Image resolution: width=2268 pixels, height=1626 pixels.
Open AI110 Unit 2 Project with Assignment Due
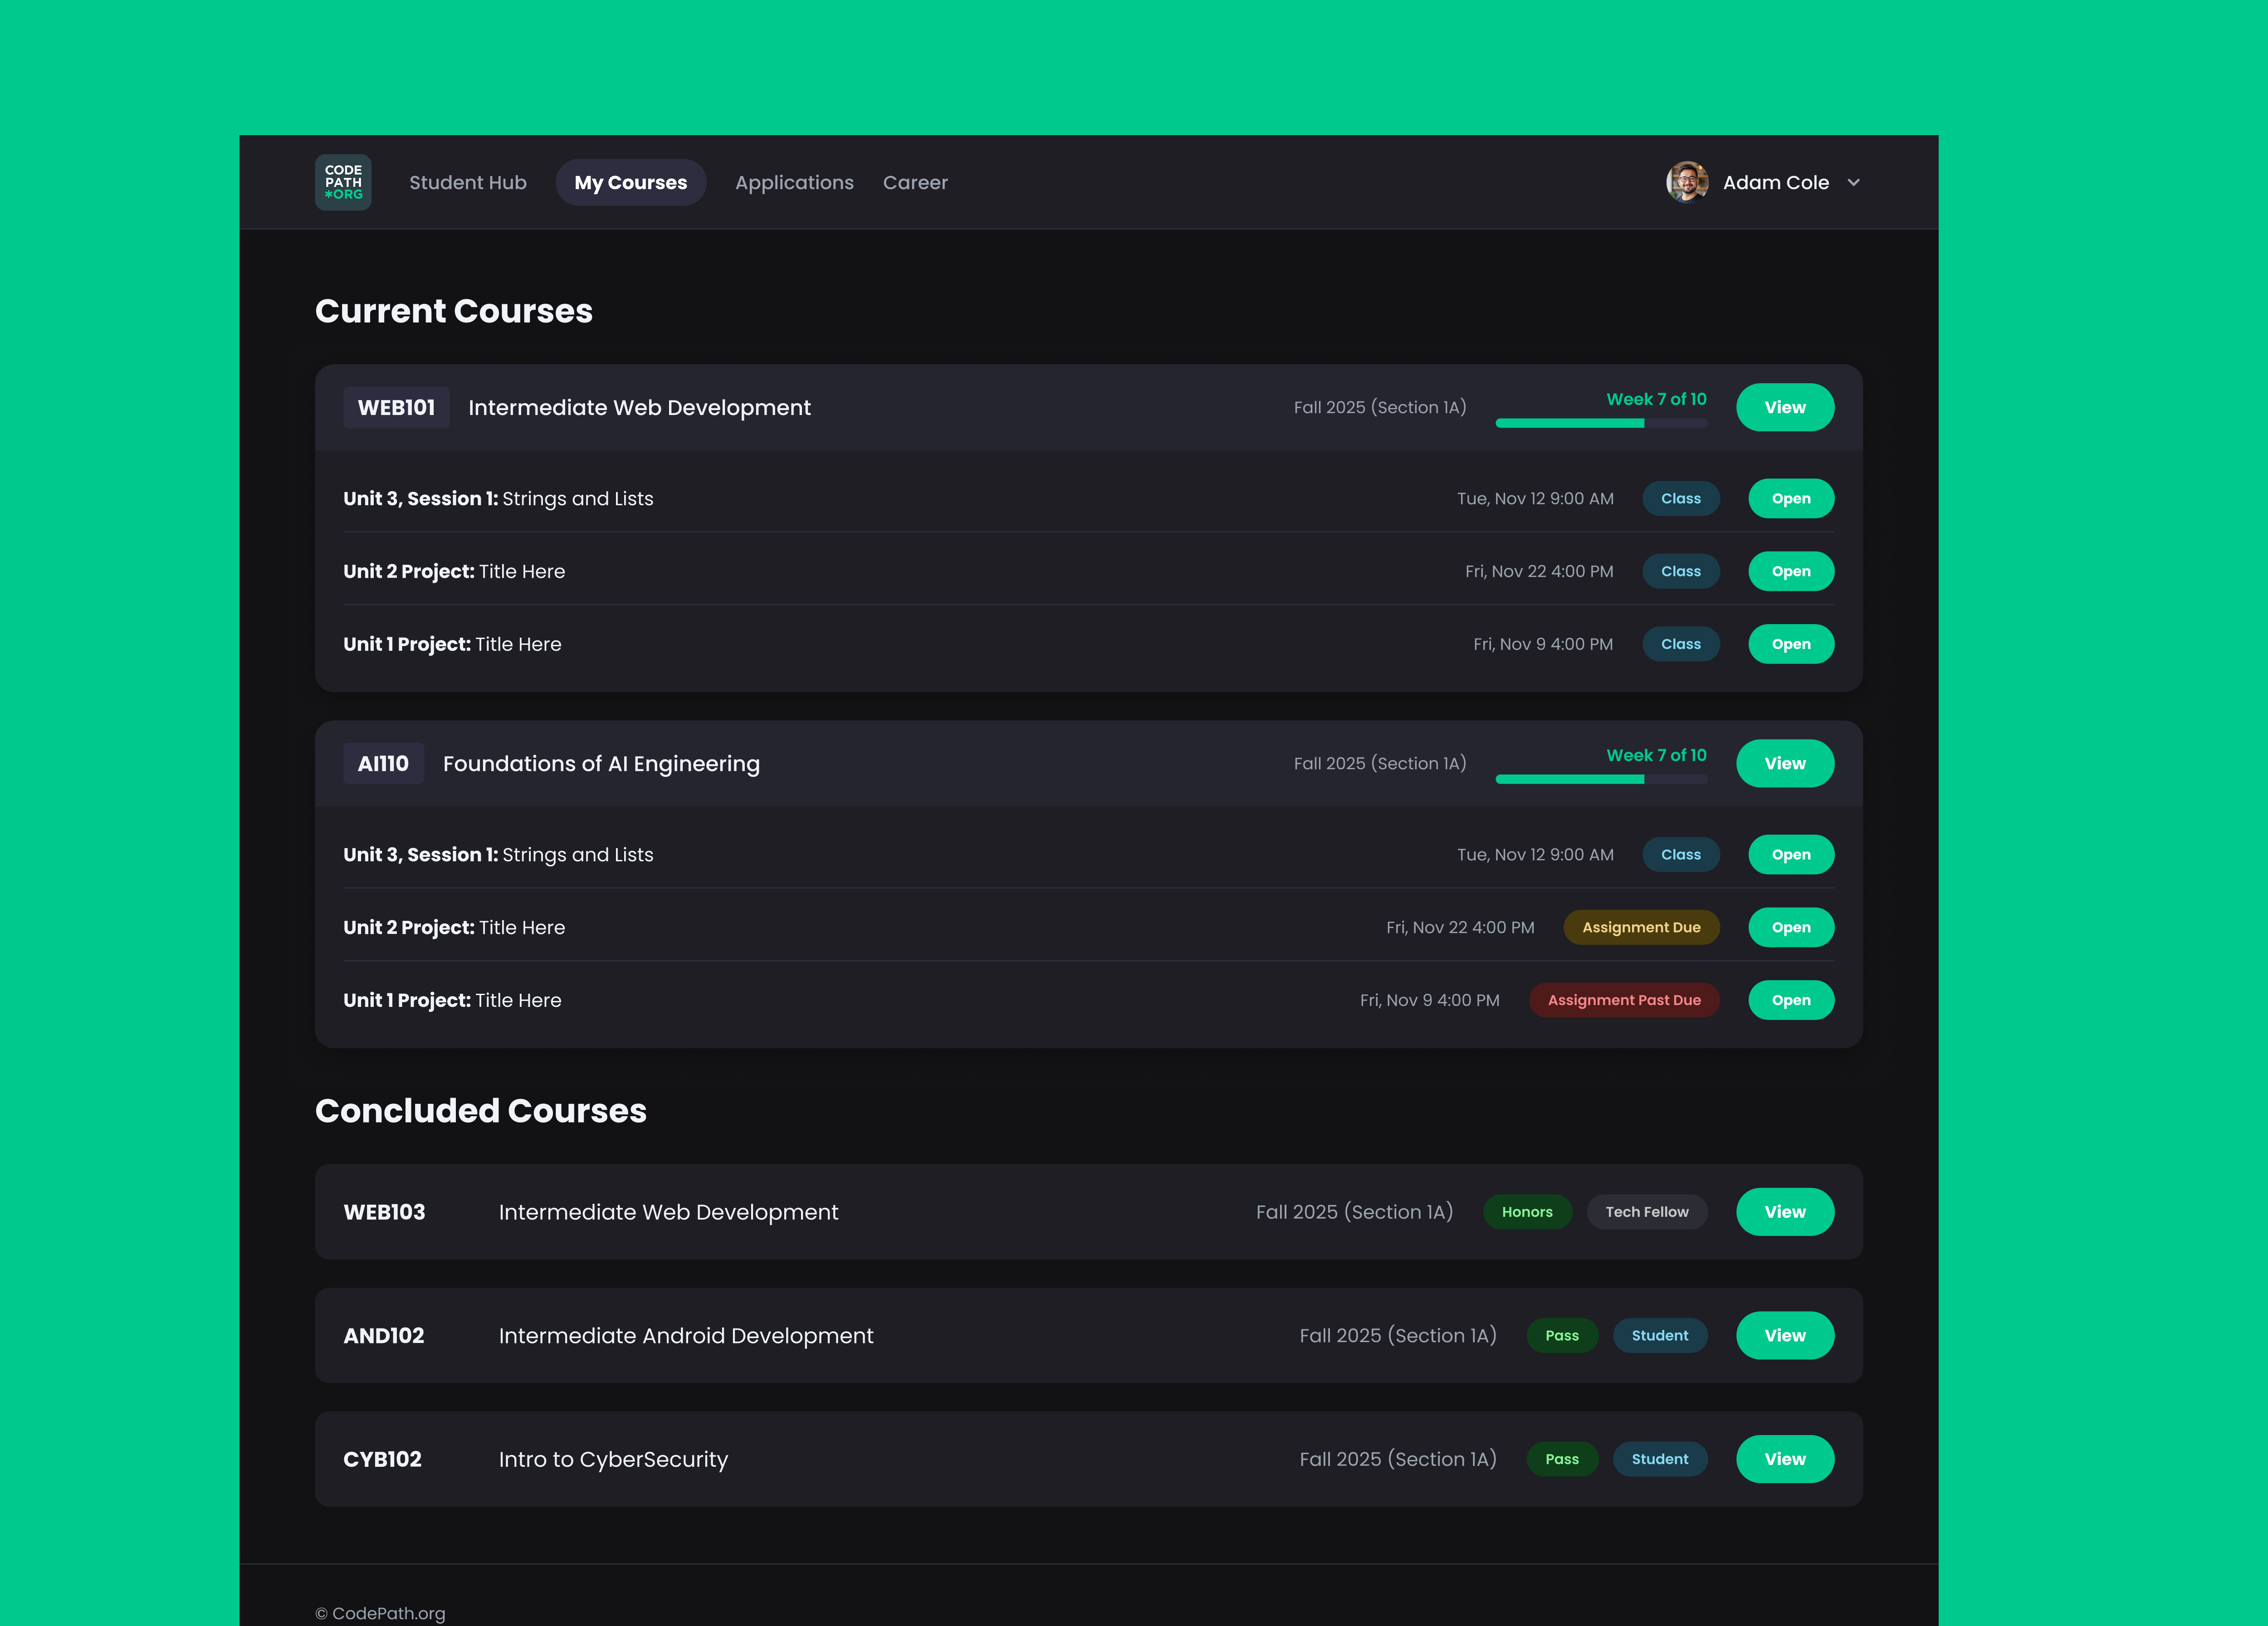pos(1791,927)
